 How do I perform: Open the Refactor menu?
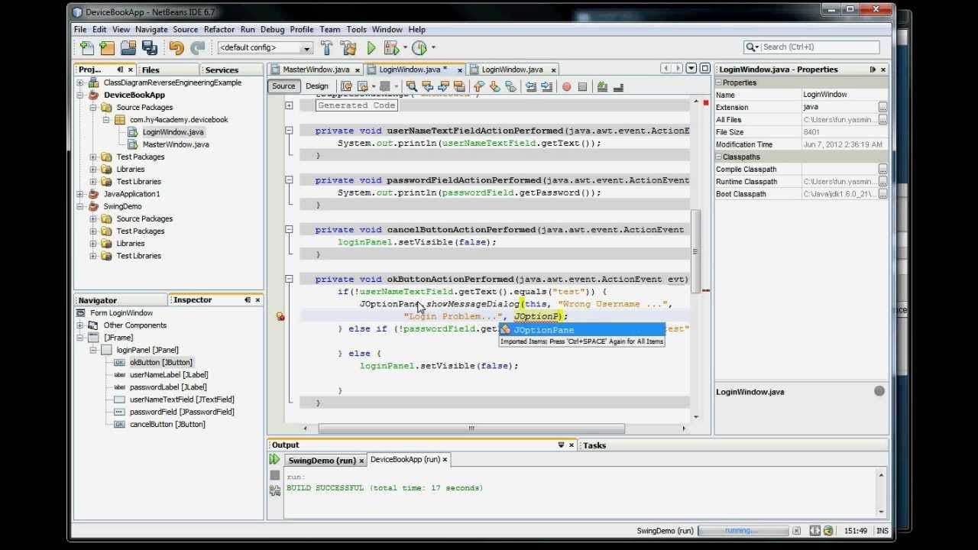(x=219, y=29)
